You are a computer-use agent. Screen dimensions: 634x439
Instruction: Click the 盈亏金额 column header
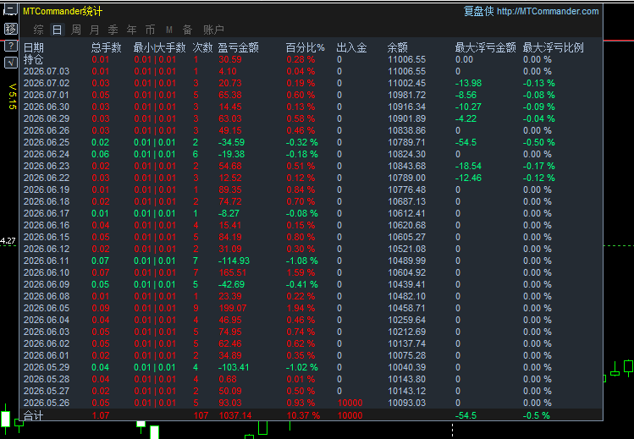[x=238, y=47]
